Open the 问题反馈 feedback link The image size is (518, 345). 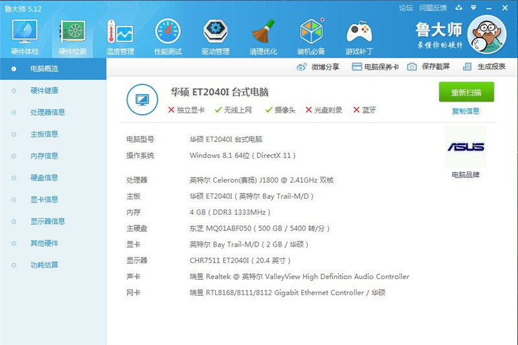[433, 8]
